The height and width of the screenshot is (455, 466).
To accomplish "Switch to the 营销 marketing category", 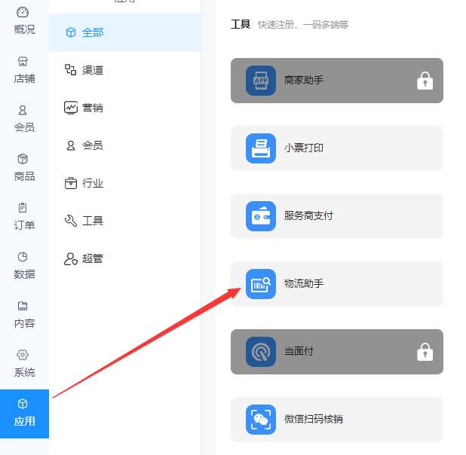I will click(x=125, y=108).
